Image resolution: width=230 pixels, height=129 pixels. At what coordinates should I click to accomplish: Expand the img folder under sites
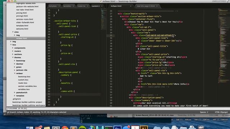(15, 35)
